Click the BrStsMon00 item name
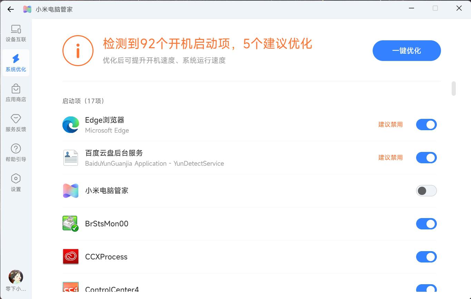This screenshot has width=471, height=299. click(x=107, y=224)
